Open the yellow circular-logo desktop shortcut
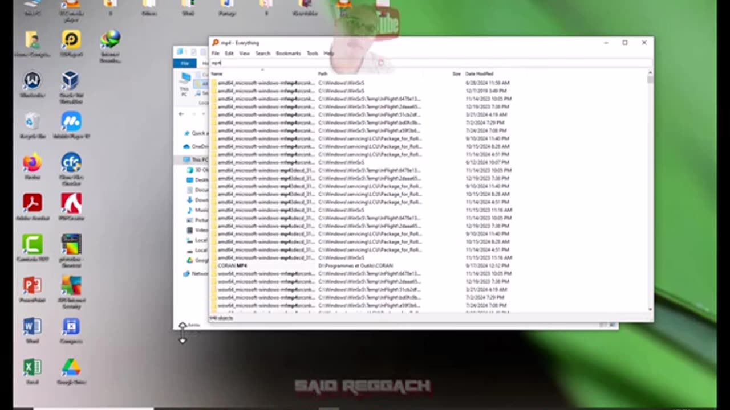This screenshot has width=730, height=410. (71, 43)
